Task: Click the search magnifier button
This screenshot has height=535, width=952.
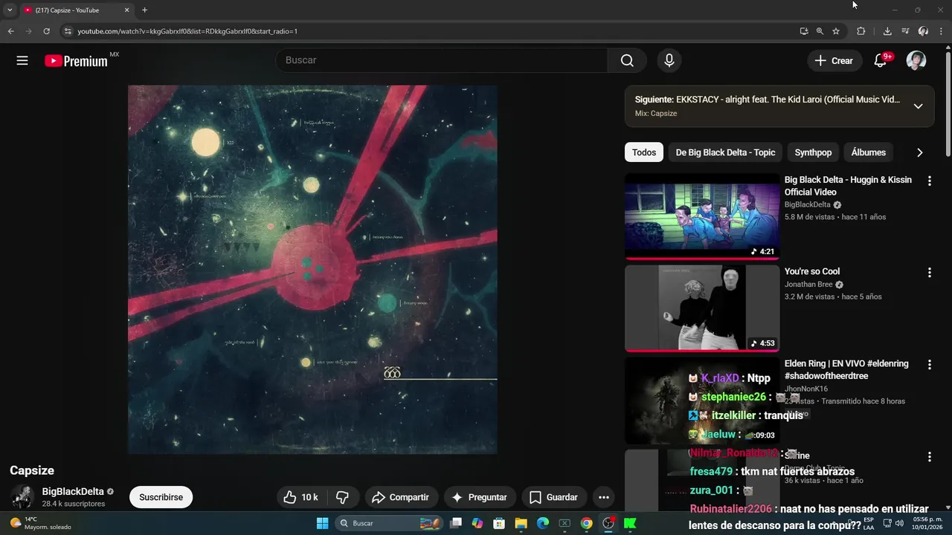Action: point(627,61)
